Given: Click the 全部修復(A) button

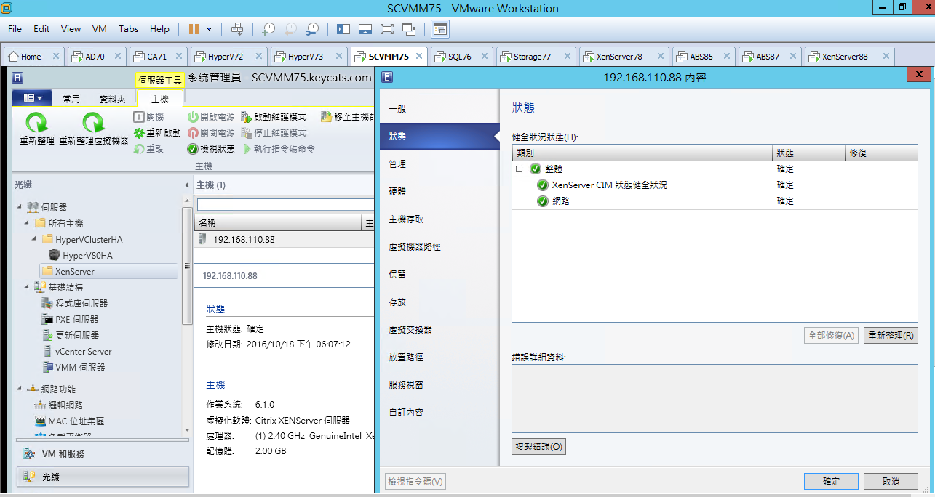Looking at the screenshot, I should tap(832, 336).
